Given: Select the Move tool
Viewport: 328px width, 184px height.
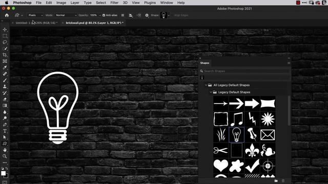Looking at the screenshot, I should pyautogui.click(x=5, y=30).
